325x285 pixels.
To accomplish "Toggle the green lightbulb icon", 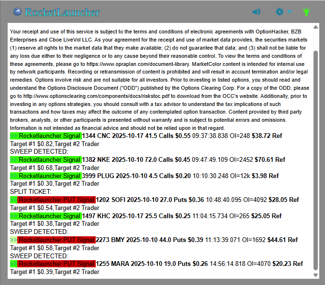I will pyautogui.click(x=306, y=11).
